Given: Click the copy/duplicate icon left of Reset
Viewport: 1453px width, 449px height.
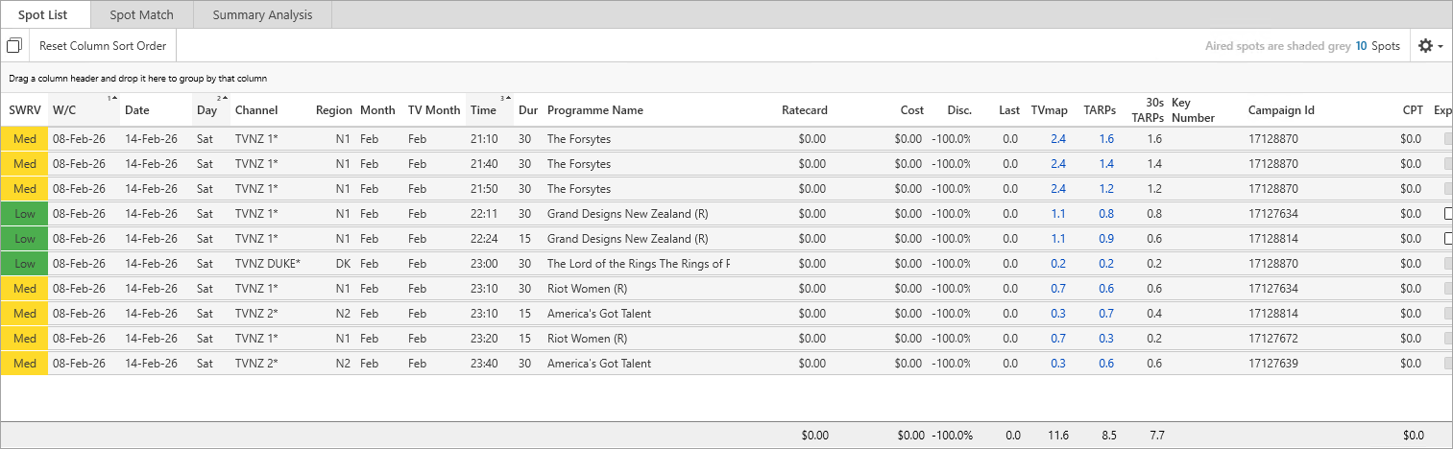Looking at the screenshot, I should coord(14,46).
